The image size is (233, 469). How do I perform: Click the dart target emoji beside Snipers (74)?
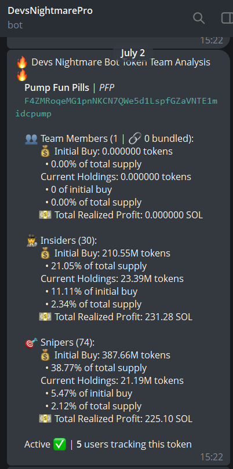(31, 342)
